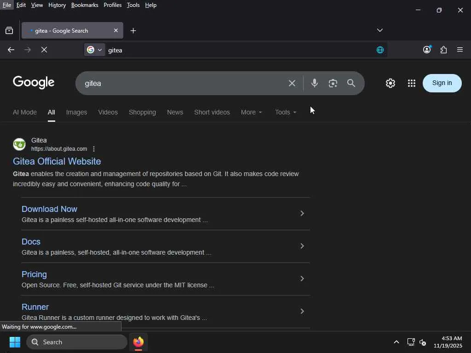Start a voice search with the microphone
This screenshot has width=471, height=353.
click(315, 83)
